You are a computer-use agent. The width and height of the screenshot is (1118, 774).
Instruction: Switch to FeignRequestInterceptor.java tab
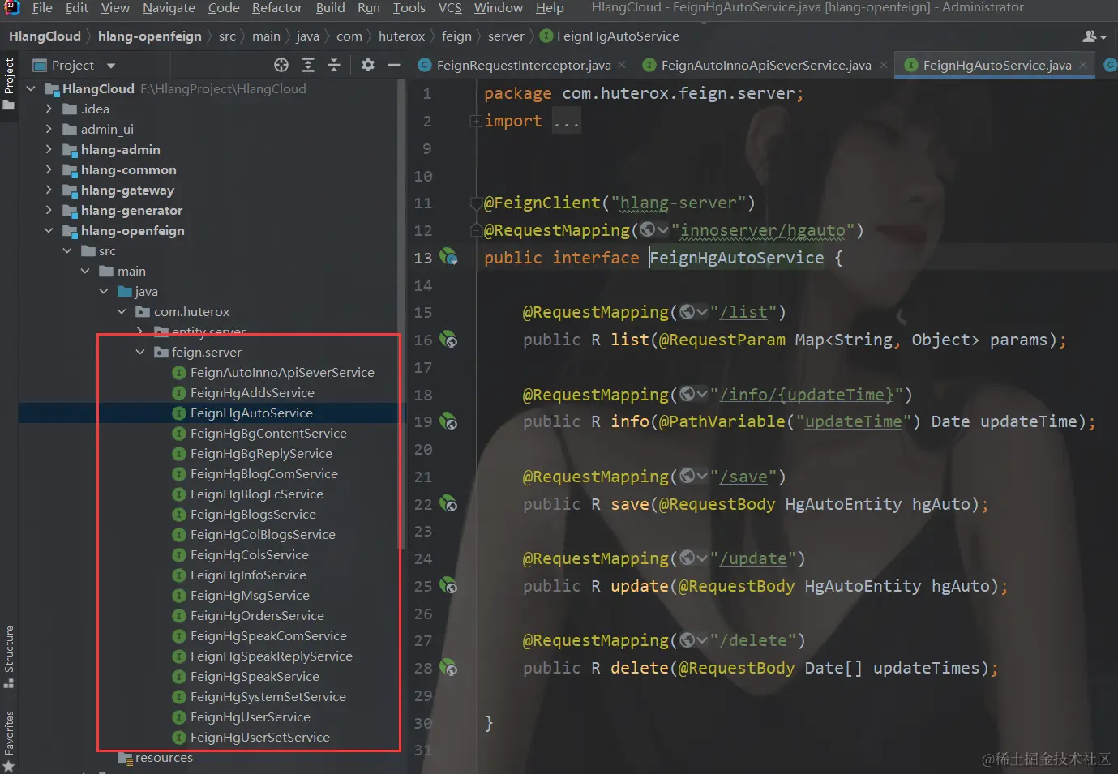(523, 65)
